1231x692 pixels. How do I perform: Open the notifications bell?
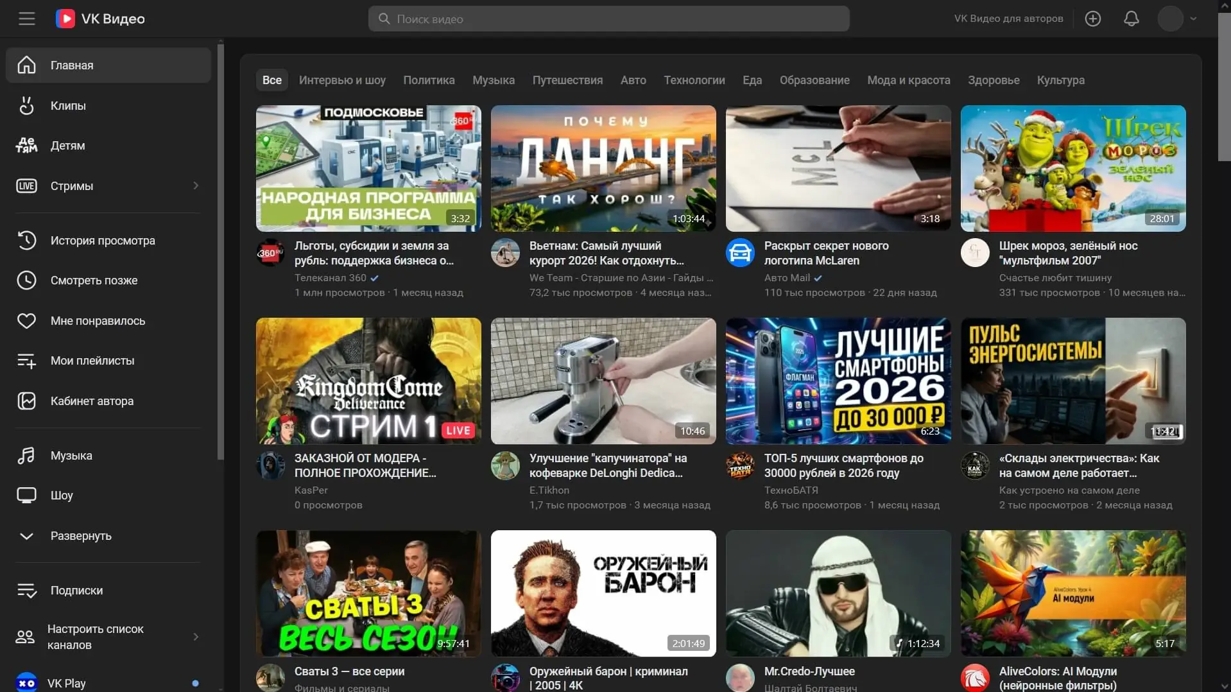click(x=1131, y=19)
